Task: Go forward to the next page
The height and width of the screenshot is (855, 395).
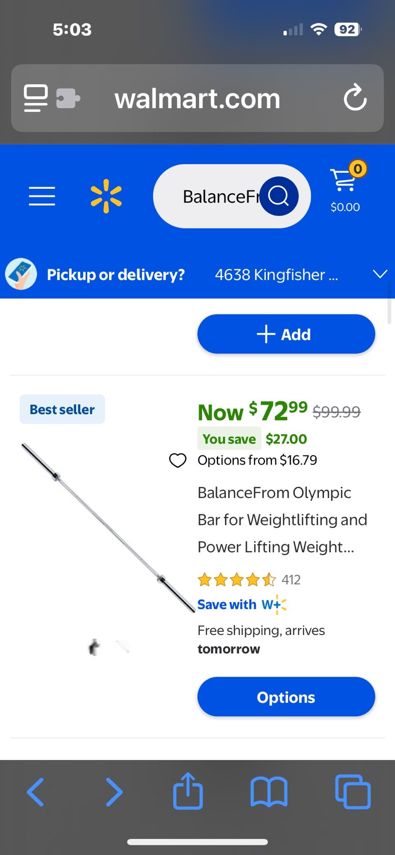Action: pyautogui.click(x=114, y=792)
